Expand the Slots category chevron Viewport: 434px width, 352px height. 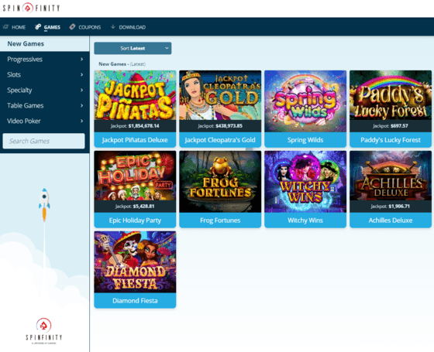(81, 74)
